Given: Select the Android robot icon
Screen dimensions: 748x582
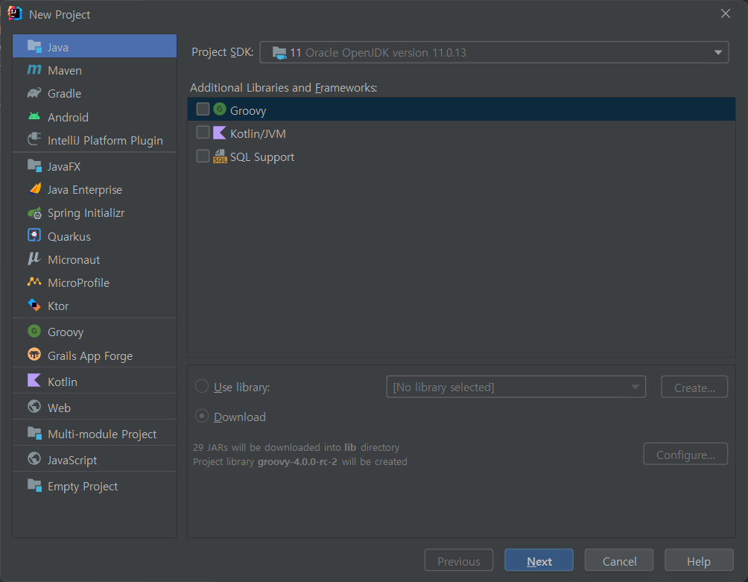Looking at the screenshot, I should click(x=34, y=116).
